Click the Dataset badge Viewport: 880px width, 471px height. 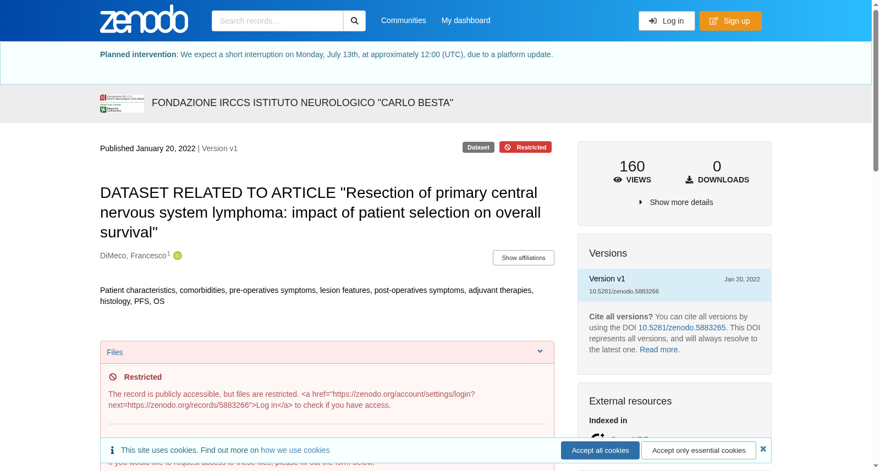tap(478, 147)
